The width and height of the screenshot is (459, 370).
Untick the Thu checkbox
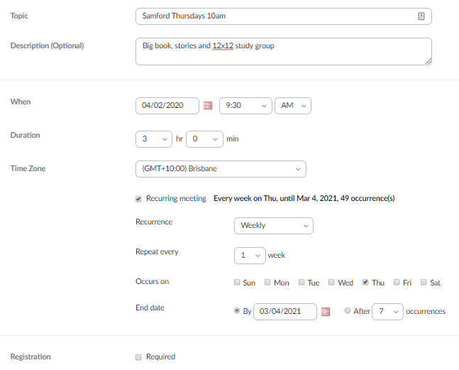tap(365, 282)
